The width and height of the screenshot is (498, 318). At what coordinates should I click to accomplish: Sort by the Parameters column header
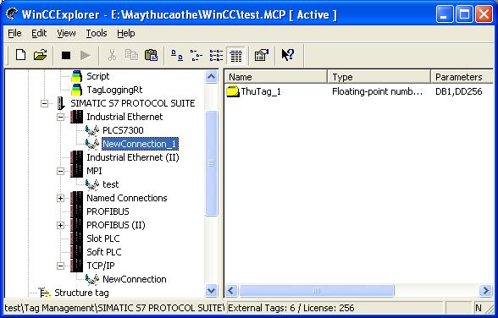(462, 77)
